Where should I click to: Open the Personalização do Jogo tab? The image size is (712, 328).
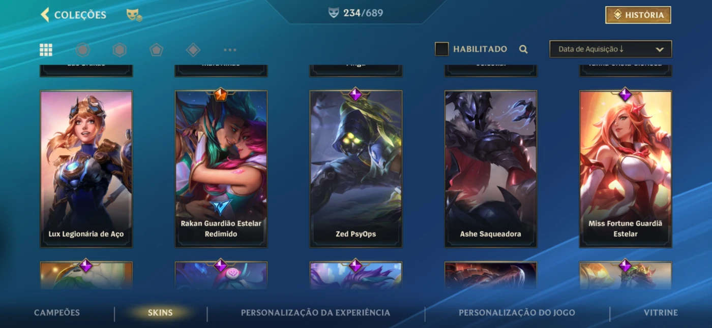click(517, 313)
